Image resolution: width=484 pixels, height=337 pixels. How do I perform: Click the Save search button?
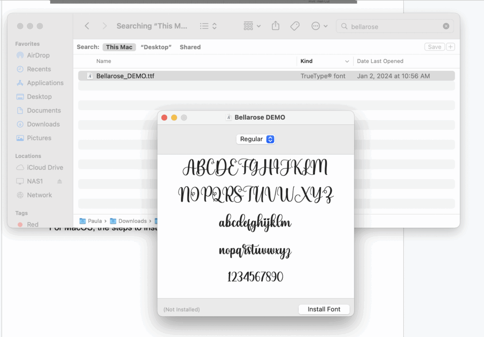tap(434, 47)
